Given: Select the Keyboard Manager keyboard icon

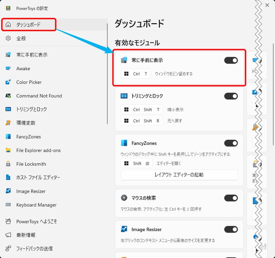Looking at the screenshot, I should pos(8,205).
